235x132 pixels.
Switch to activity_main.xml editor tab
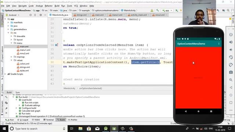coord(138,15)
